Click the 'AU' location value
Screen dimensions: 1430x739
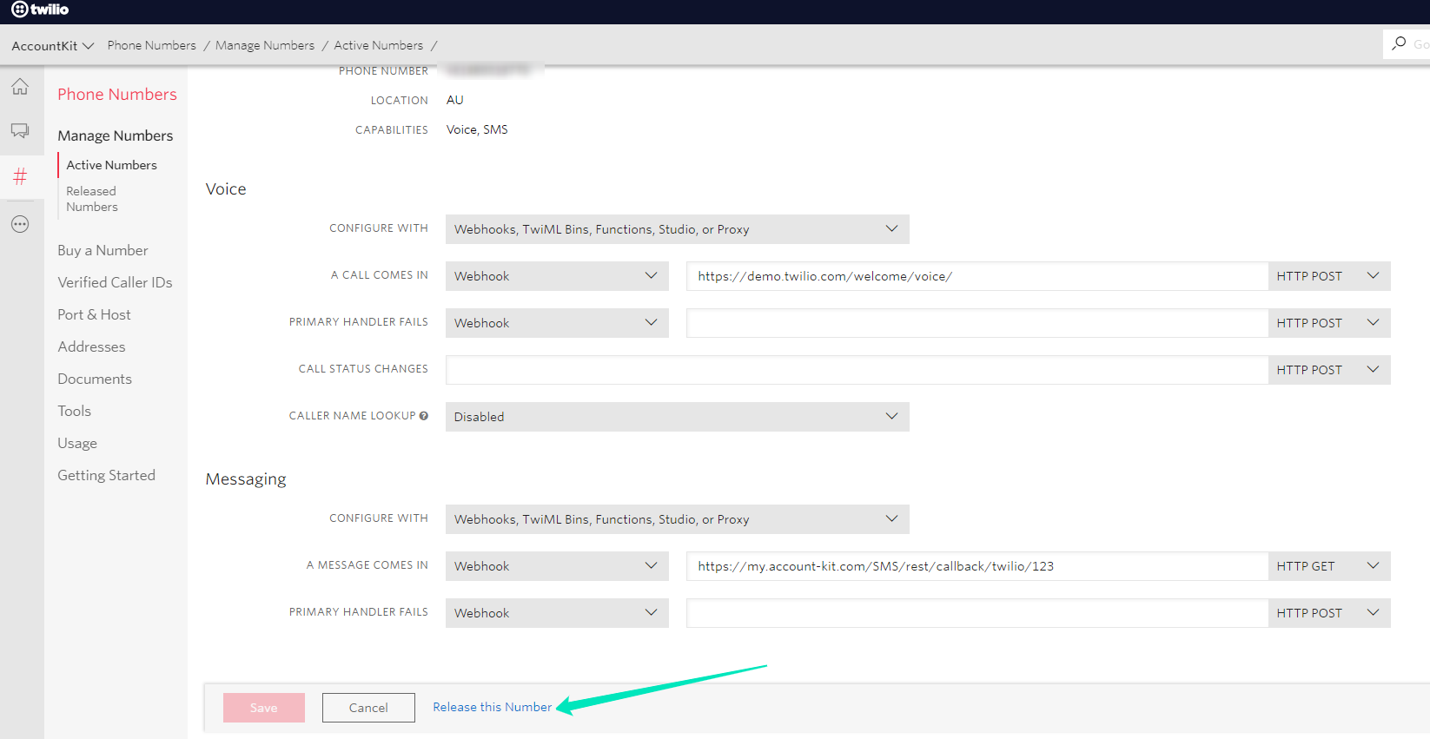pos(455,100)
